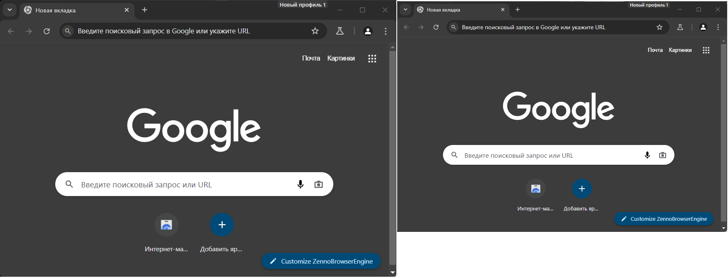Open the experiments flask icon in the left window
The height and width of the screenshot is (278, 728).
click(x=340, y=31)
